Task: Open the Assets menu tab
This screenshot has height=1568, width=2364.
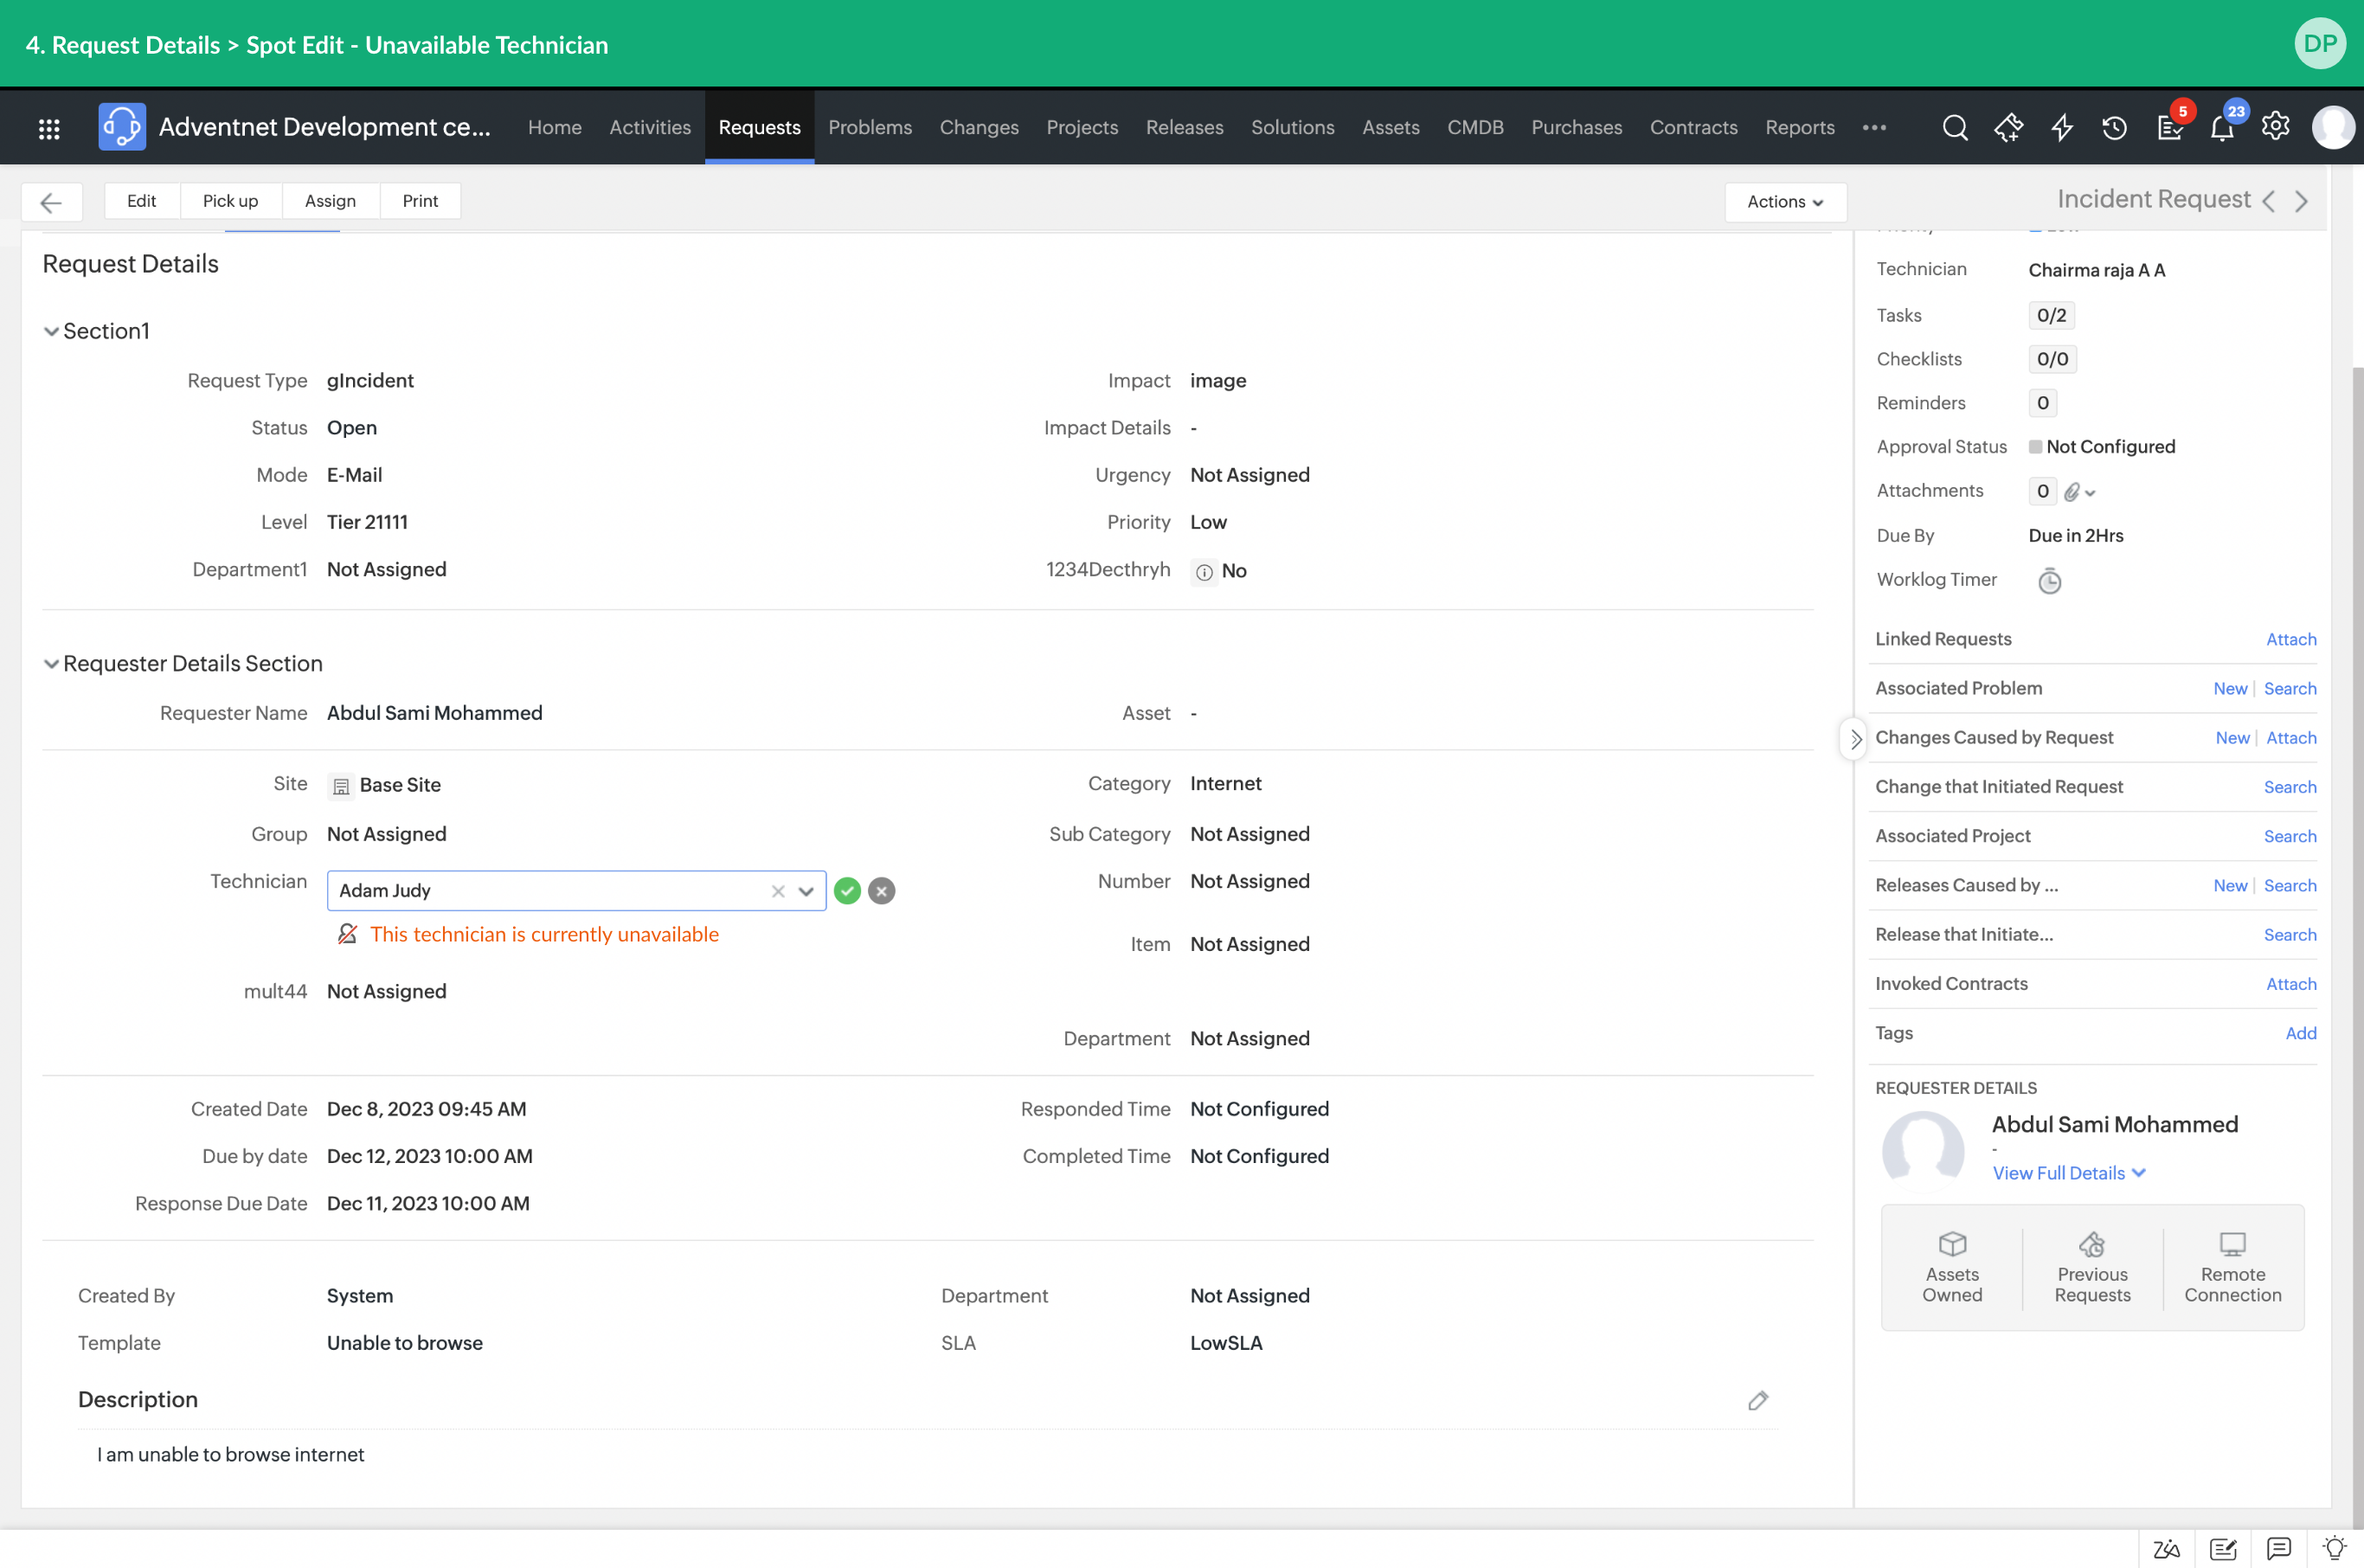Action: click(1390, 128)
